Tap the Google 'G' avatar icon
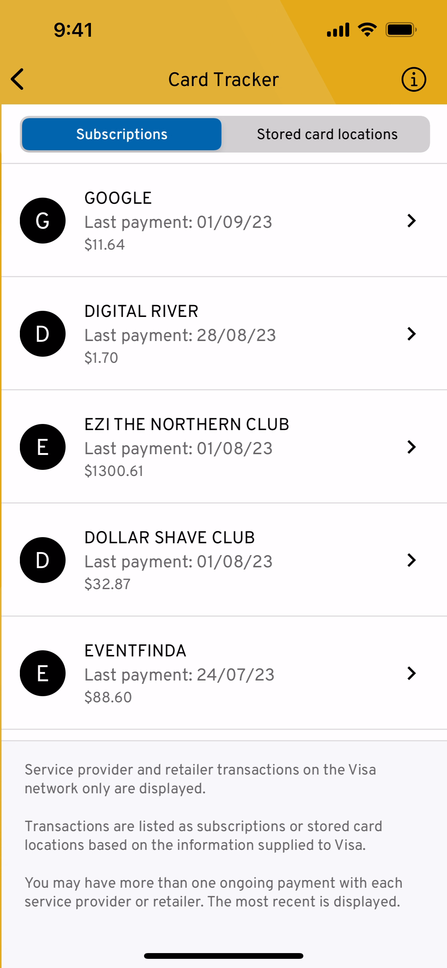447x968 pixels. 42,221
